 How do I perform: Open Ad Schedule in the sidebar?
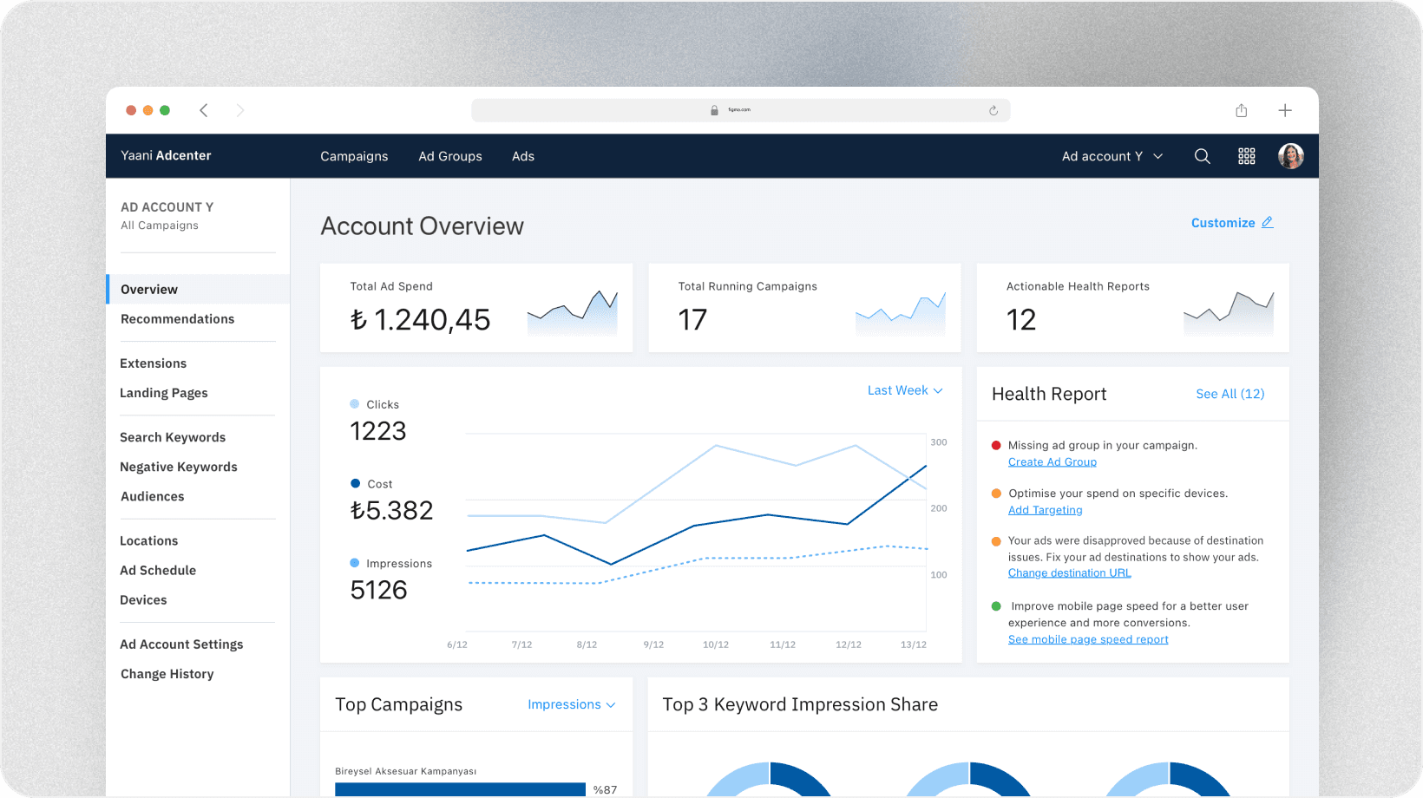pos(158,570)
